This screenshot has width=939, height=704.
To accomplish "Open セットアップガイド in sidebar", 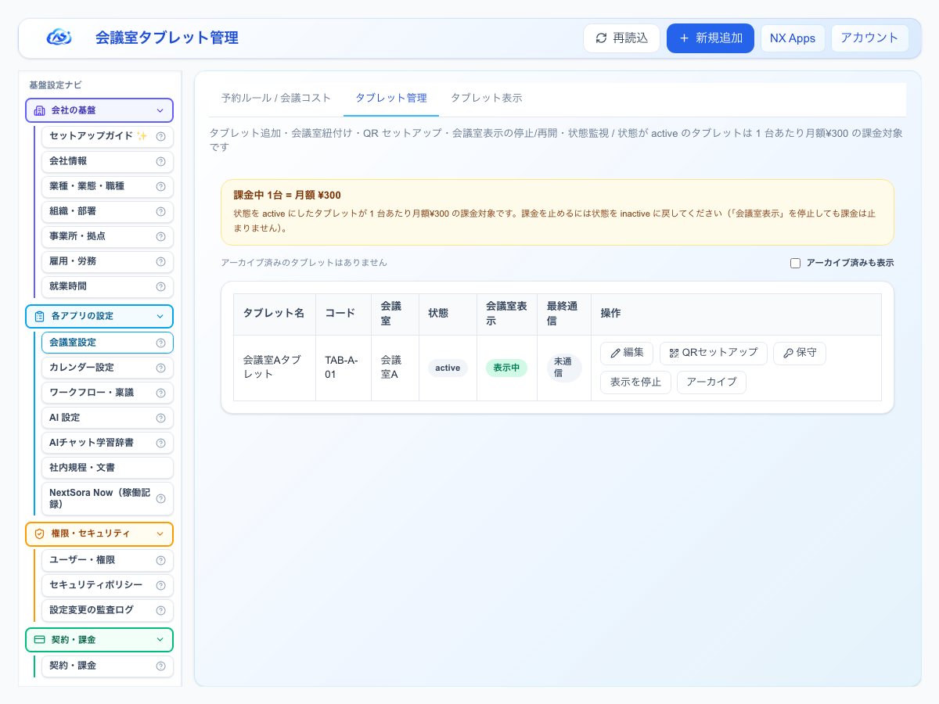I will [x=106, y=136].
